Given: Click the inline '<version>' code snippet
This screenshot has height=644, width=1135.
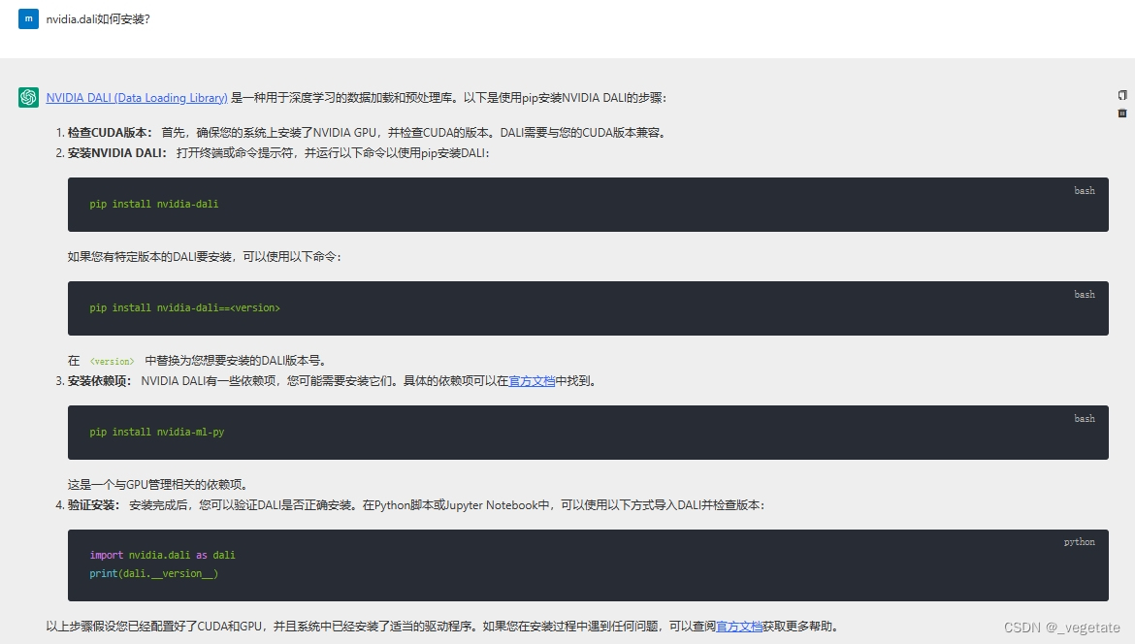Looking at the screenshot, I should pyautogui.click(x=111, y=360).
